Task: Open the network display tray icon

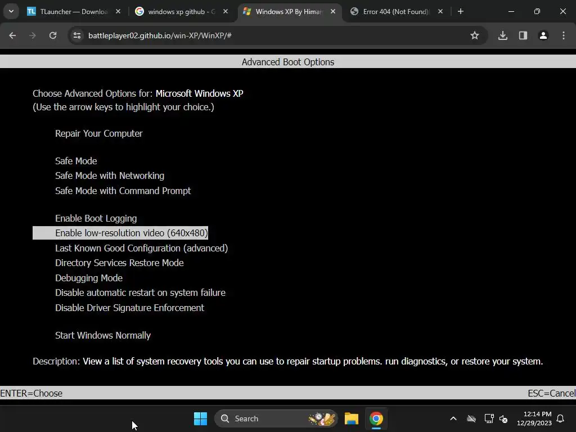Action: 489,418
